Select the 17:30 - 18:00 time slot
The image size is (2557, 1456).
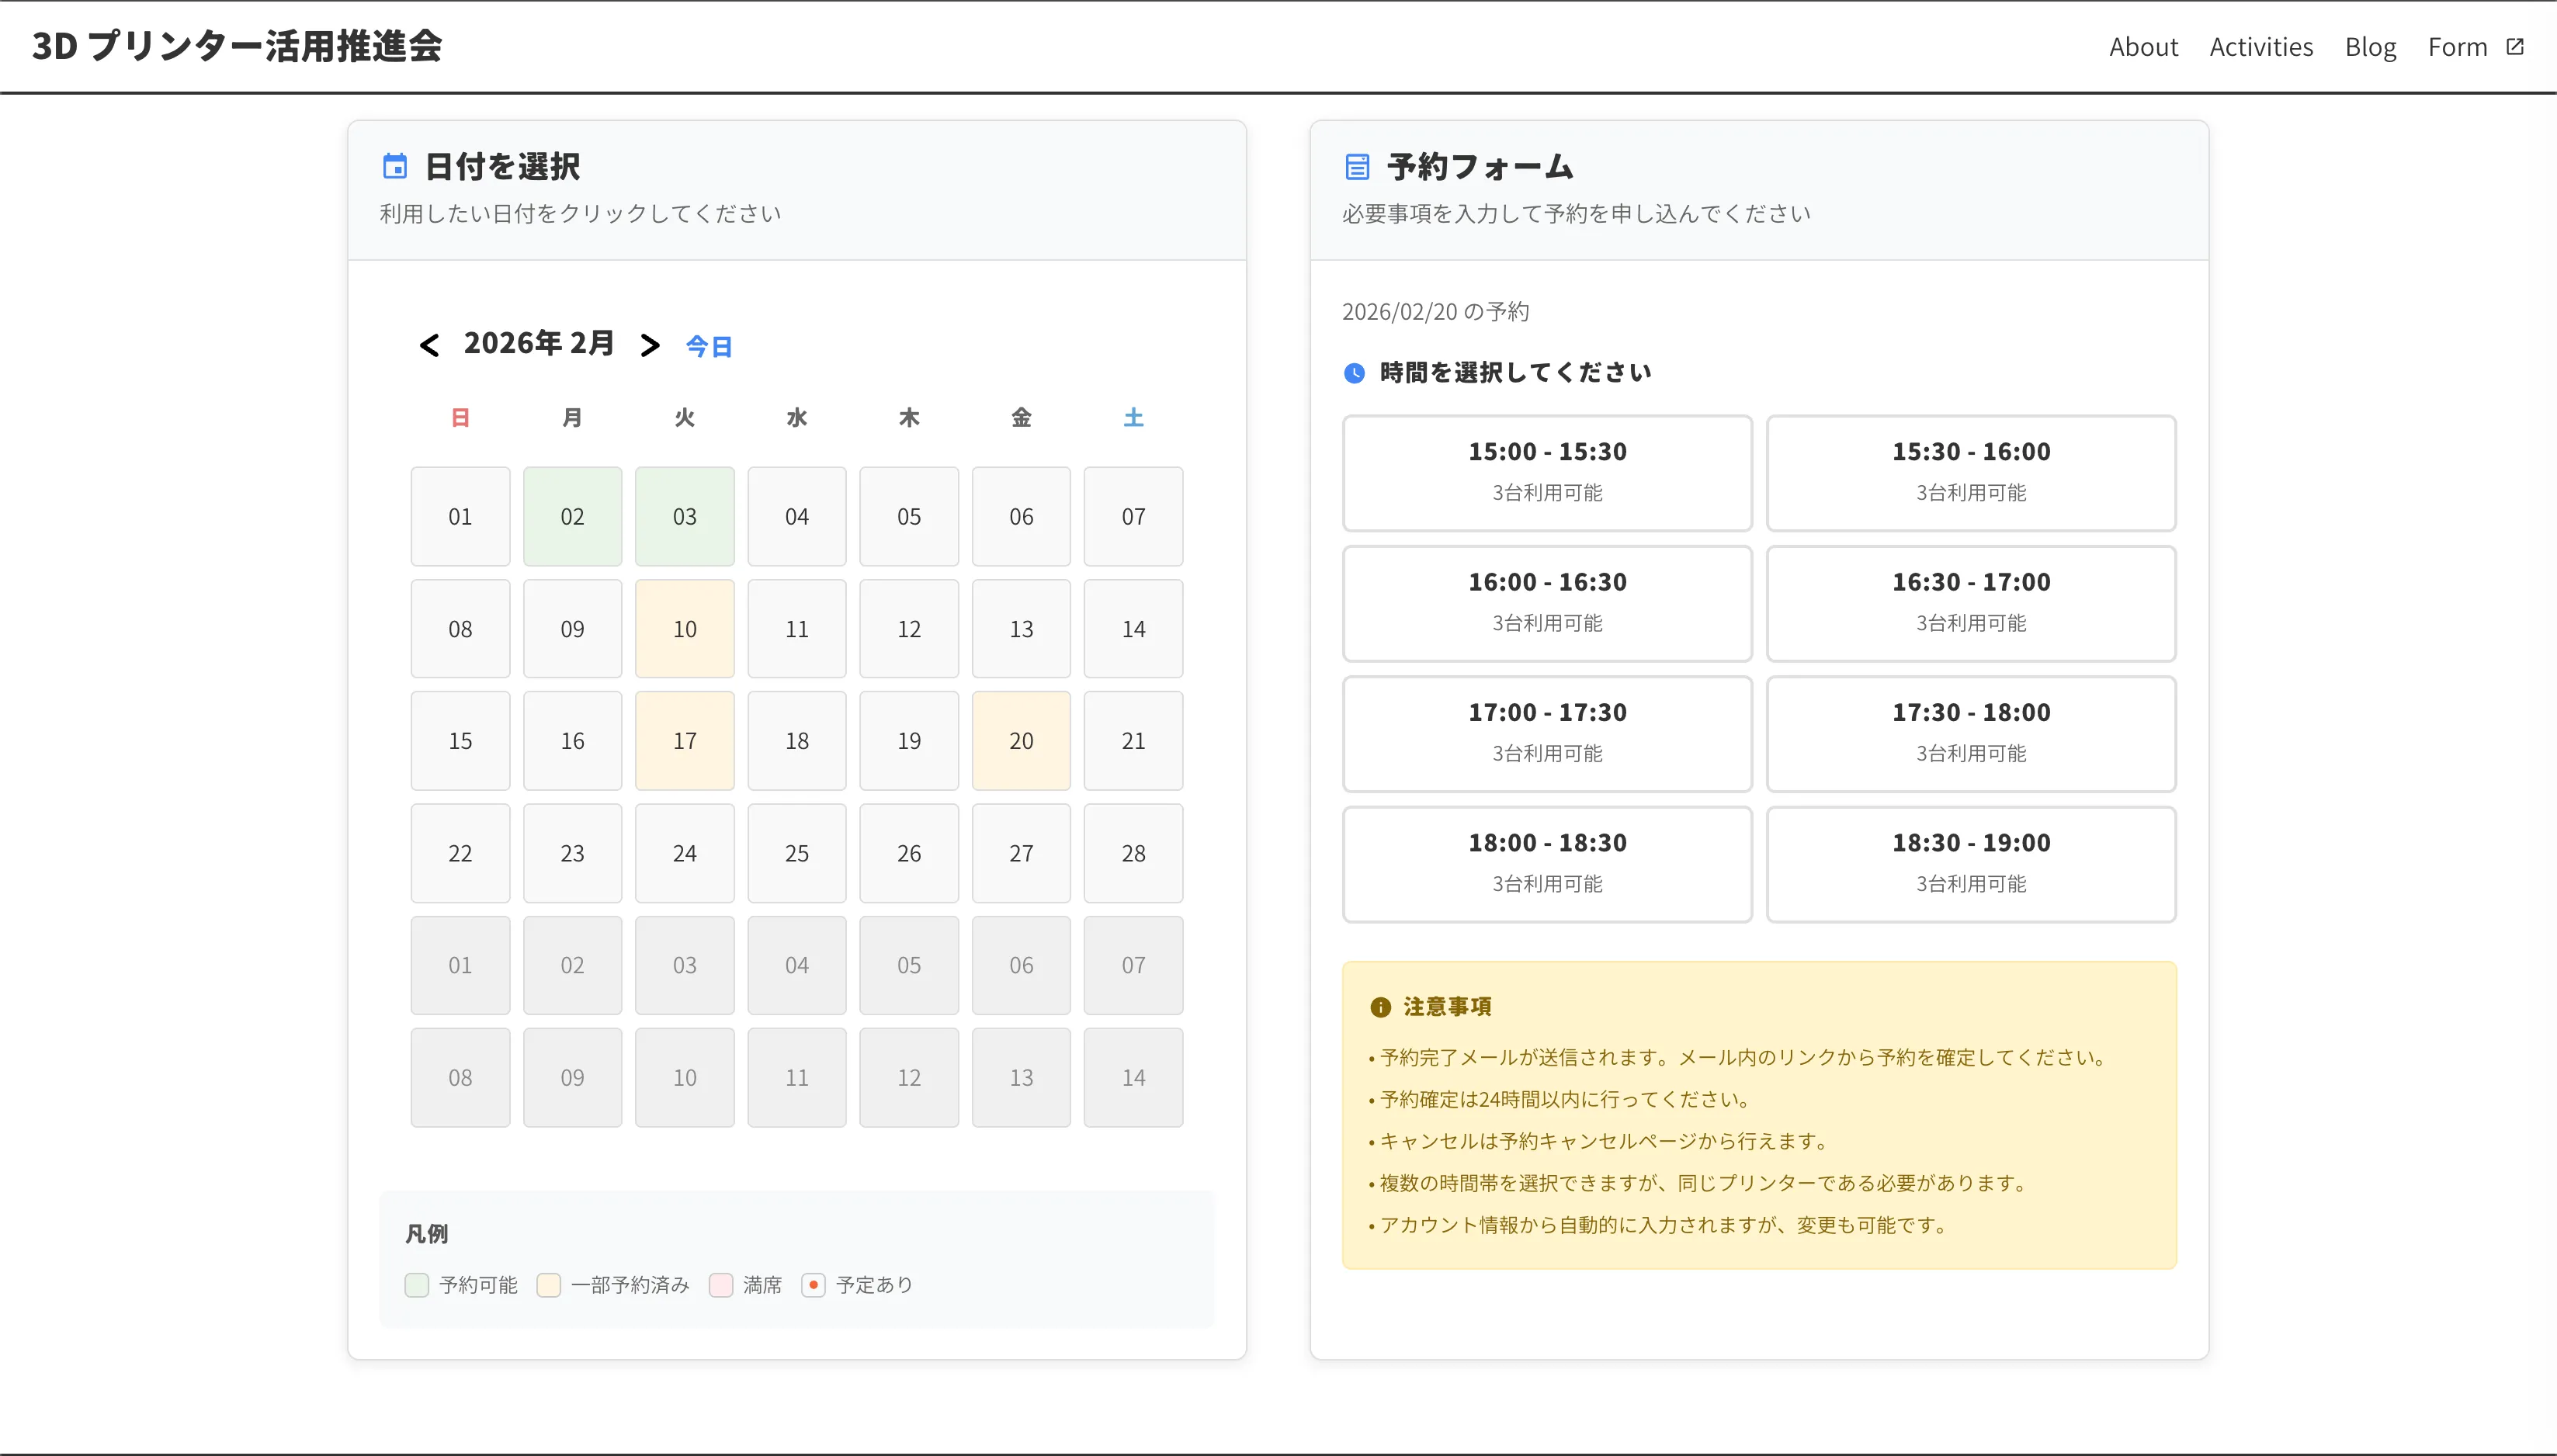coord(1970,734)
